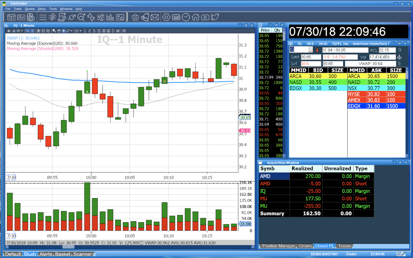This screenshot has width=413, height=258.
Task: Expand chart time range dropdown arrow
Action: 81,31
